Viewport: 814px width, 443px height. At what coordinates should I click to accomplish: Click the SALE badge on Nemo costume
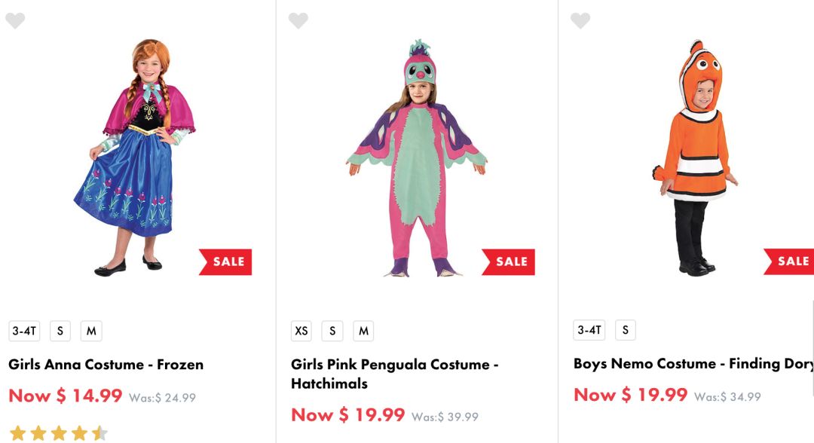pyautogui.click(x=790, y=261)
